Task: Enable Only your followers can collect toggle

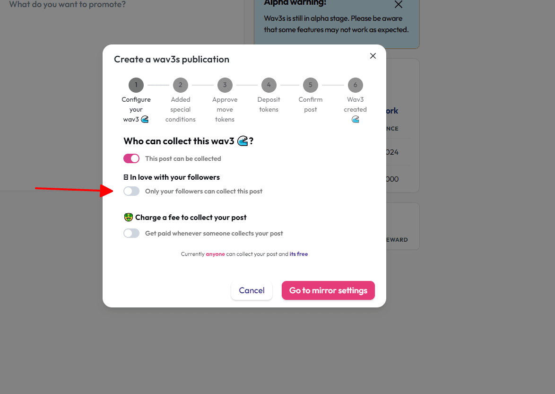Action: click(x=131, y=191)
